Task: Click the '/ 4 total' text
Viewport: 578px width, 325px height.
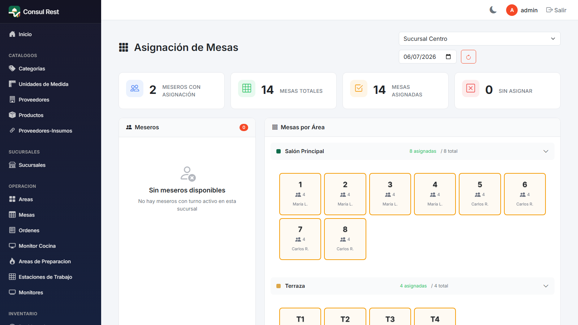Action: click(440, 286)
